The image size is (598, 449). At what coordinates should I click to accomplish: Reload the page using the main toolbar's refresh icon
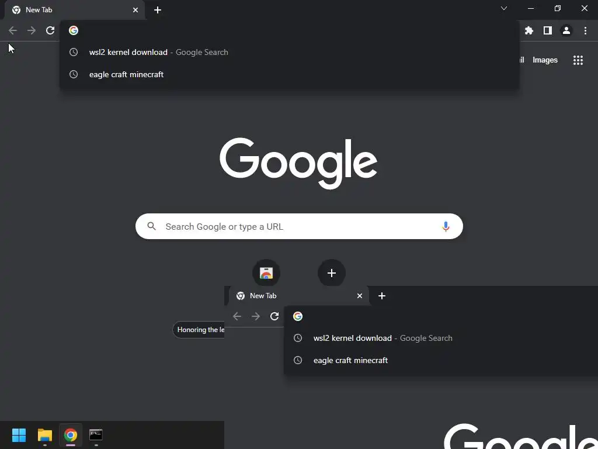(x=50, y=30)
